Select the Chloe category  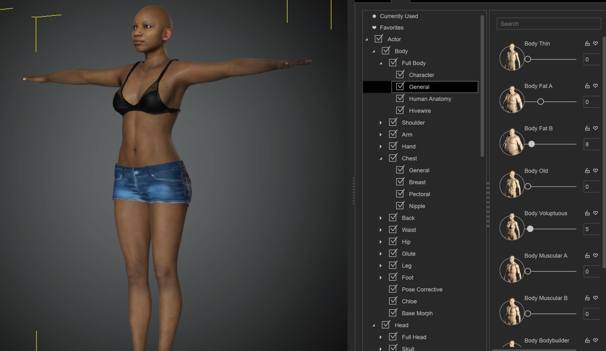pos(409,301)
